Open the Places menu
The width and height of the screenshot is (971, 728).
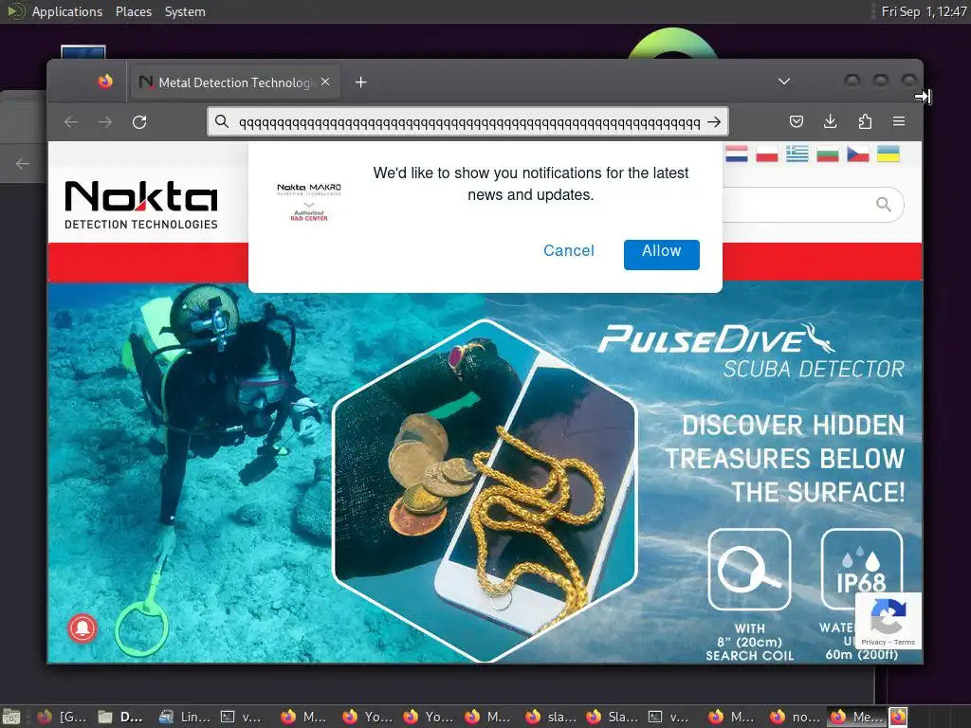(134, 11)
